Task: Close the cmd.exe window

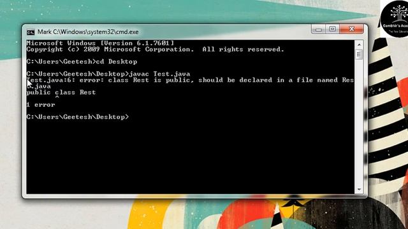Action: [351, 29]
